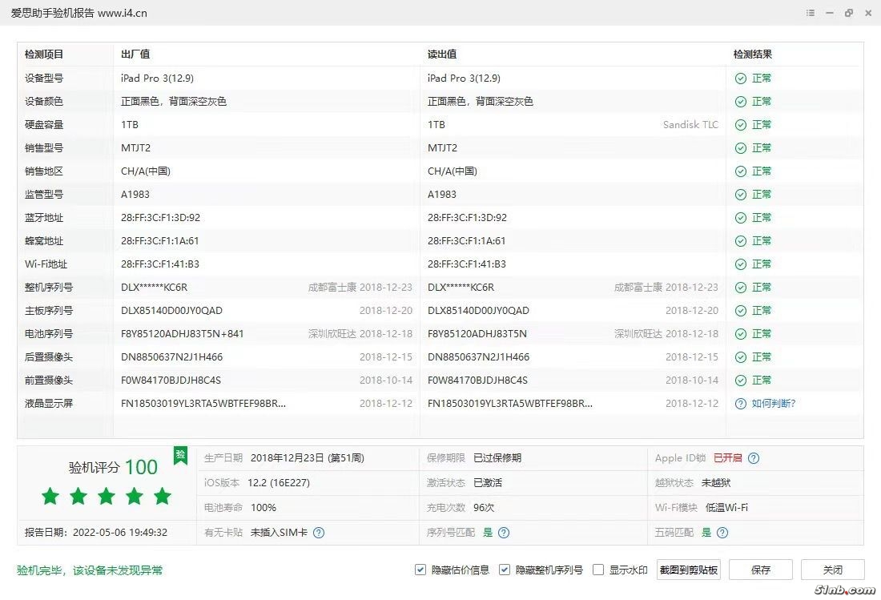The width and height of the screenshot is (881, 600).
Task: Restore down the report window
Action: 849,13
